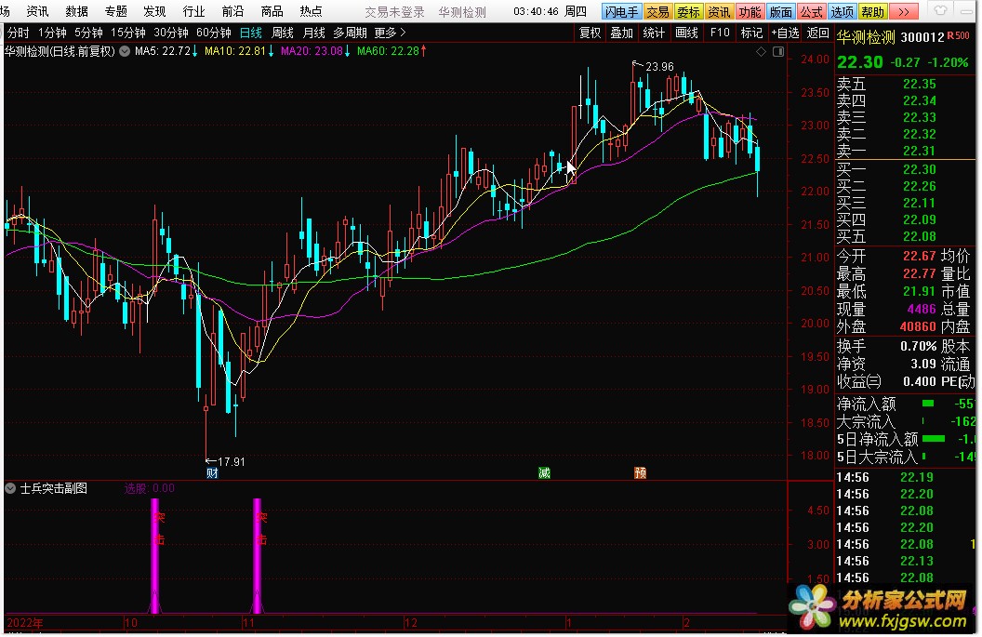
Task: Open the 前沿 menu
Action: (x=233, y=11)
